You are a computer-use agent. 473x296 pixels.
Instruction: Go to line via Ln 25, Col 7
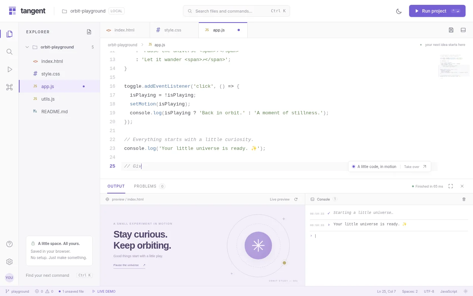(x=387, y=291)
